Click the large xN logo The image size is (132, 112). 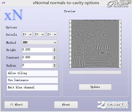point(14,15)
